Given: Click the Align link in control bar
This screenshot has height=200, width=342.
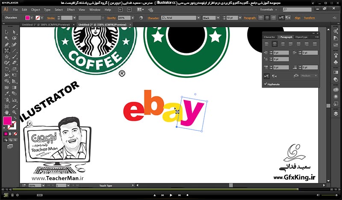Looking at the screenshot, I should 298,18.
